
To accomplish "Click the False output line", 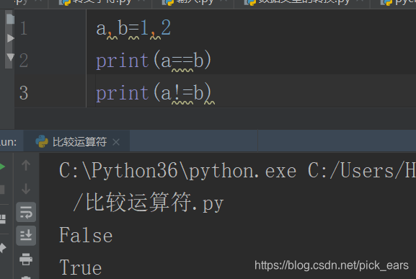I will 86,235.
